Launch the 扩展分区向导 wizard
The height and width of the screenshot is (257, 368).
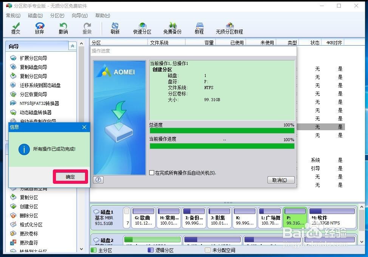[x=29, y=58]
